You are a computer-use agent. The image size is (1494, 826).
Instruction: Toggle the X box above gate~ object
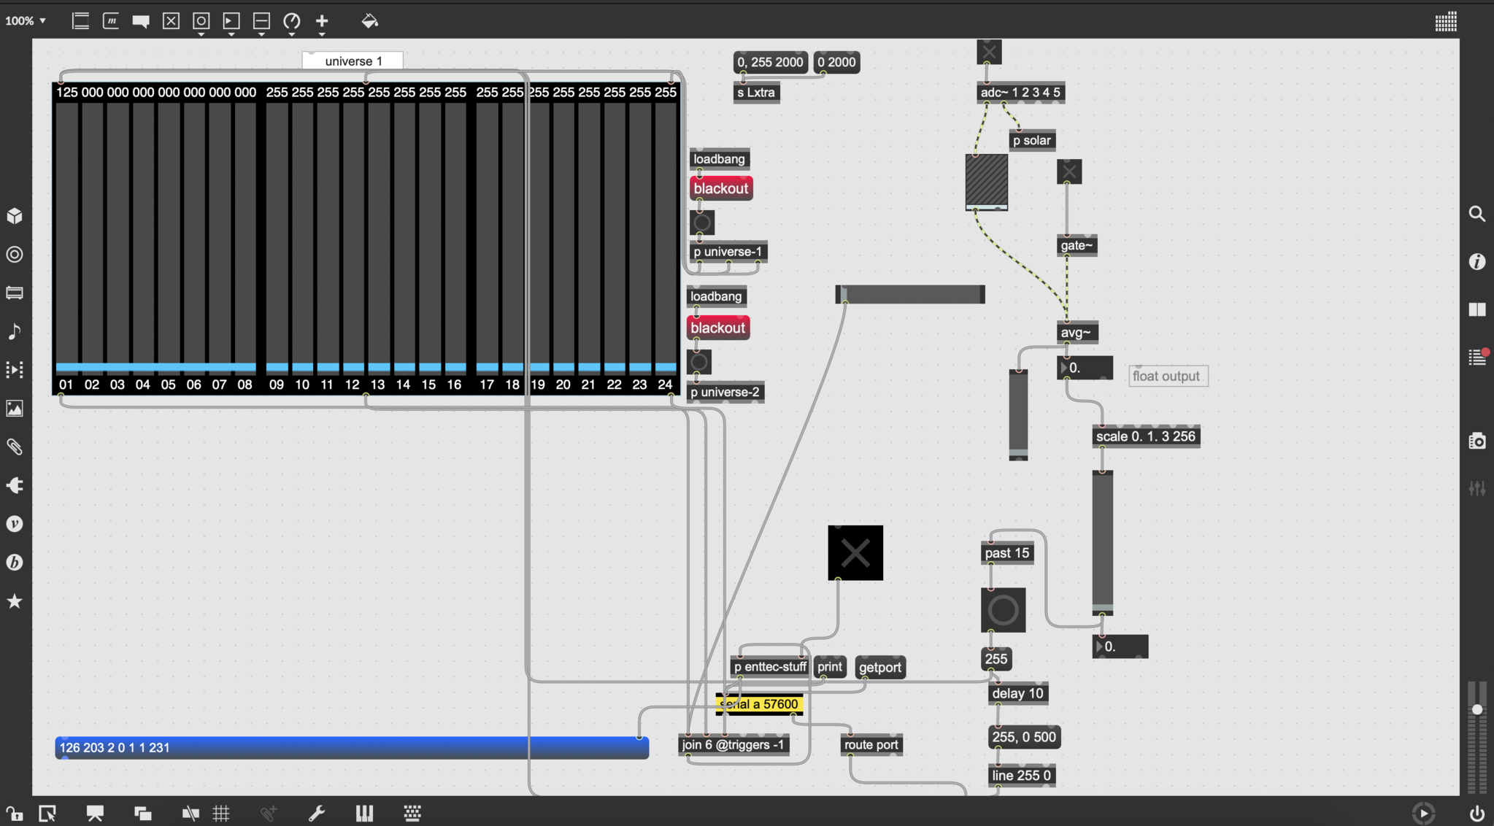(1068, 172)
